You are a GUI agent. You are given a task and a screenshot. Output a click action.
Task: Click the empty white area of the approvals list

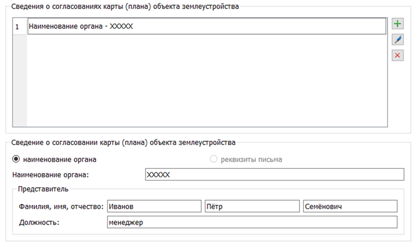[206, 81]
